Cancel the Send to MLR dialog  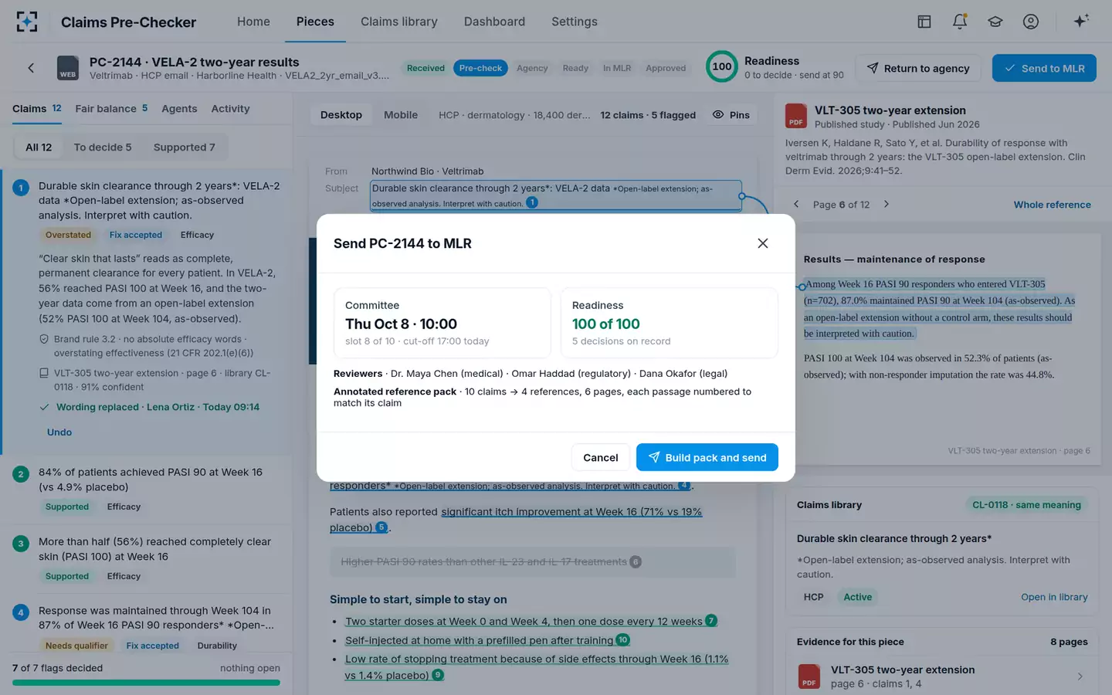coord(600,457)
